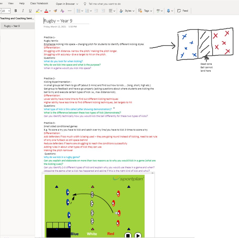Open the View tab

[11, 3]
